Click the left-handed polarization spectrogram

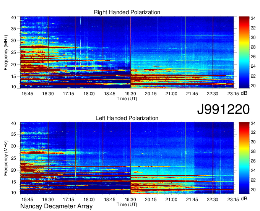point(127,158)
